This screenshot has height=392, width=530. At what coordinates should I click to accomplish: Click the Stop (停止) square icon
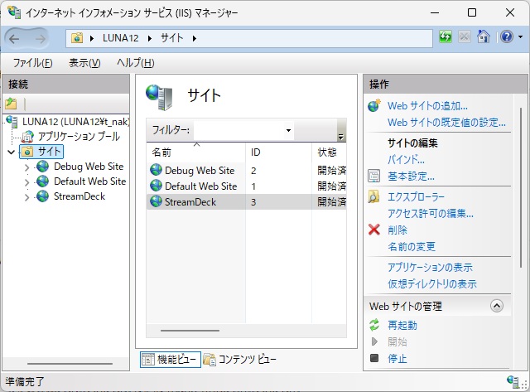pos(373,358)
